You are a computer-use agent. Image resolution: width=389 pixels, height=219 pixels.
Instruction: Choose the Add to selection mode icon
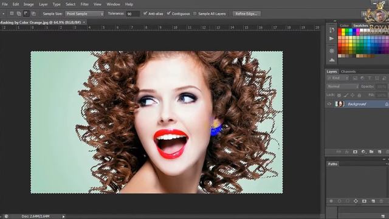point(19,13)
